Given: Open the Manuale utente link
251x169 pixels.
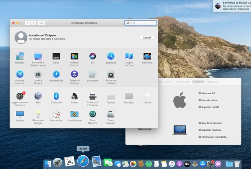Looking at the screenshot, I should pyautogui.click(x=208, y=100).
